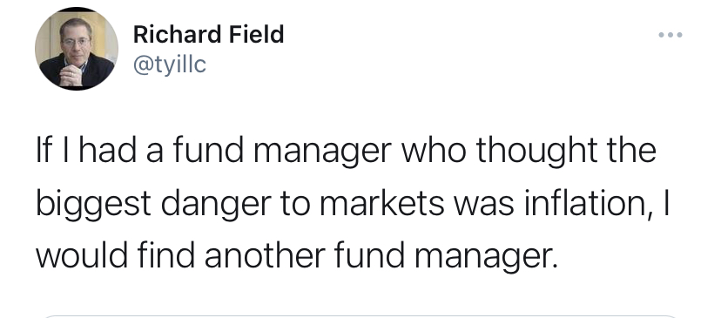Click the word "markets" in the tweet text

(381, 202)
